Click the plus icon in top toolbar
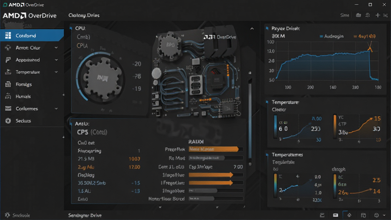391x220 pixels. pyautogui.click(x=378, y=15)
